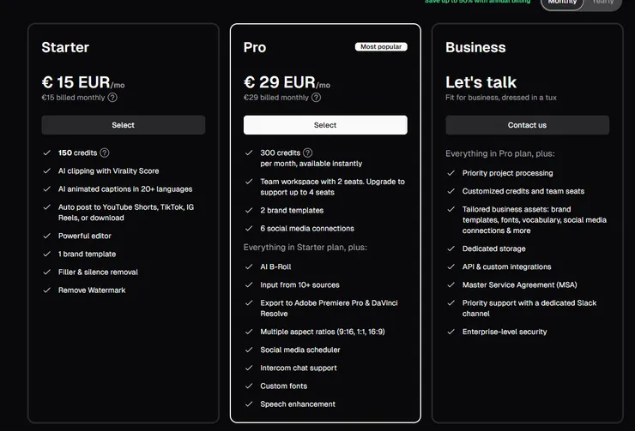Select the Pro plan
Screen dimensions: 635x431
point(325,125)
